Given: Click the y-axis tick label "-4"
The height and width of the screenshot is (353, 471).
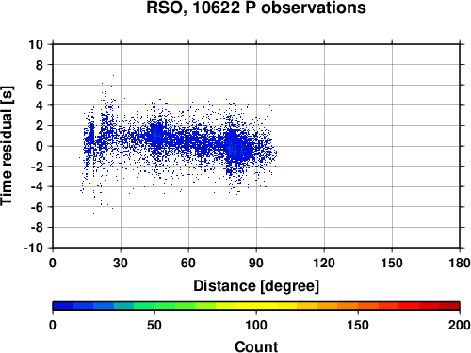Looking at the screenshot, I should [37, 186].
